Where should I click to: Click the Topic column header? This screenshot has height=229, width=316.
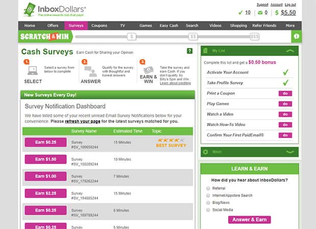[156, 131]
